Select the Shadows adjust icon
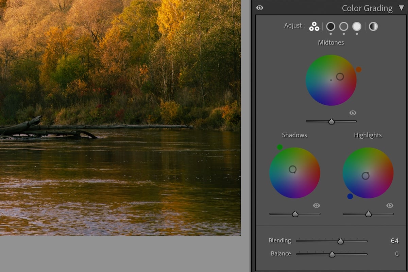The image size is (408, 272). pos(330,27)
